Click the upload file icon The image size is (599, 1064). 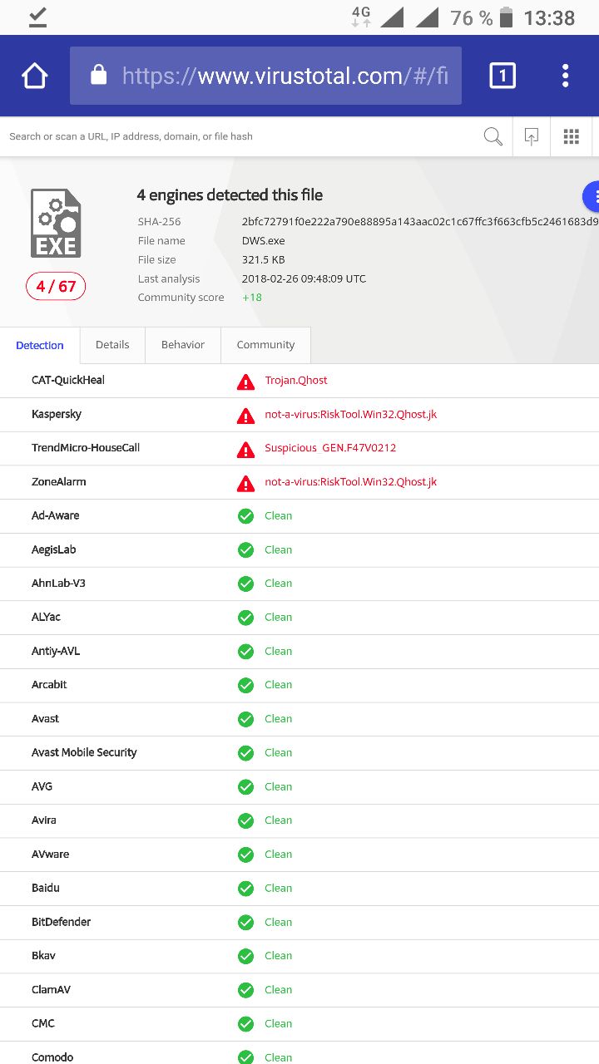[532, 136]
